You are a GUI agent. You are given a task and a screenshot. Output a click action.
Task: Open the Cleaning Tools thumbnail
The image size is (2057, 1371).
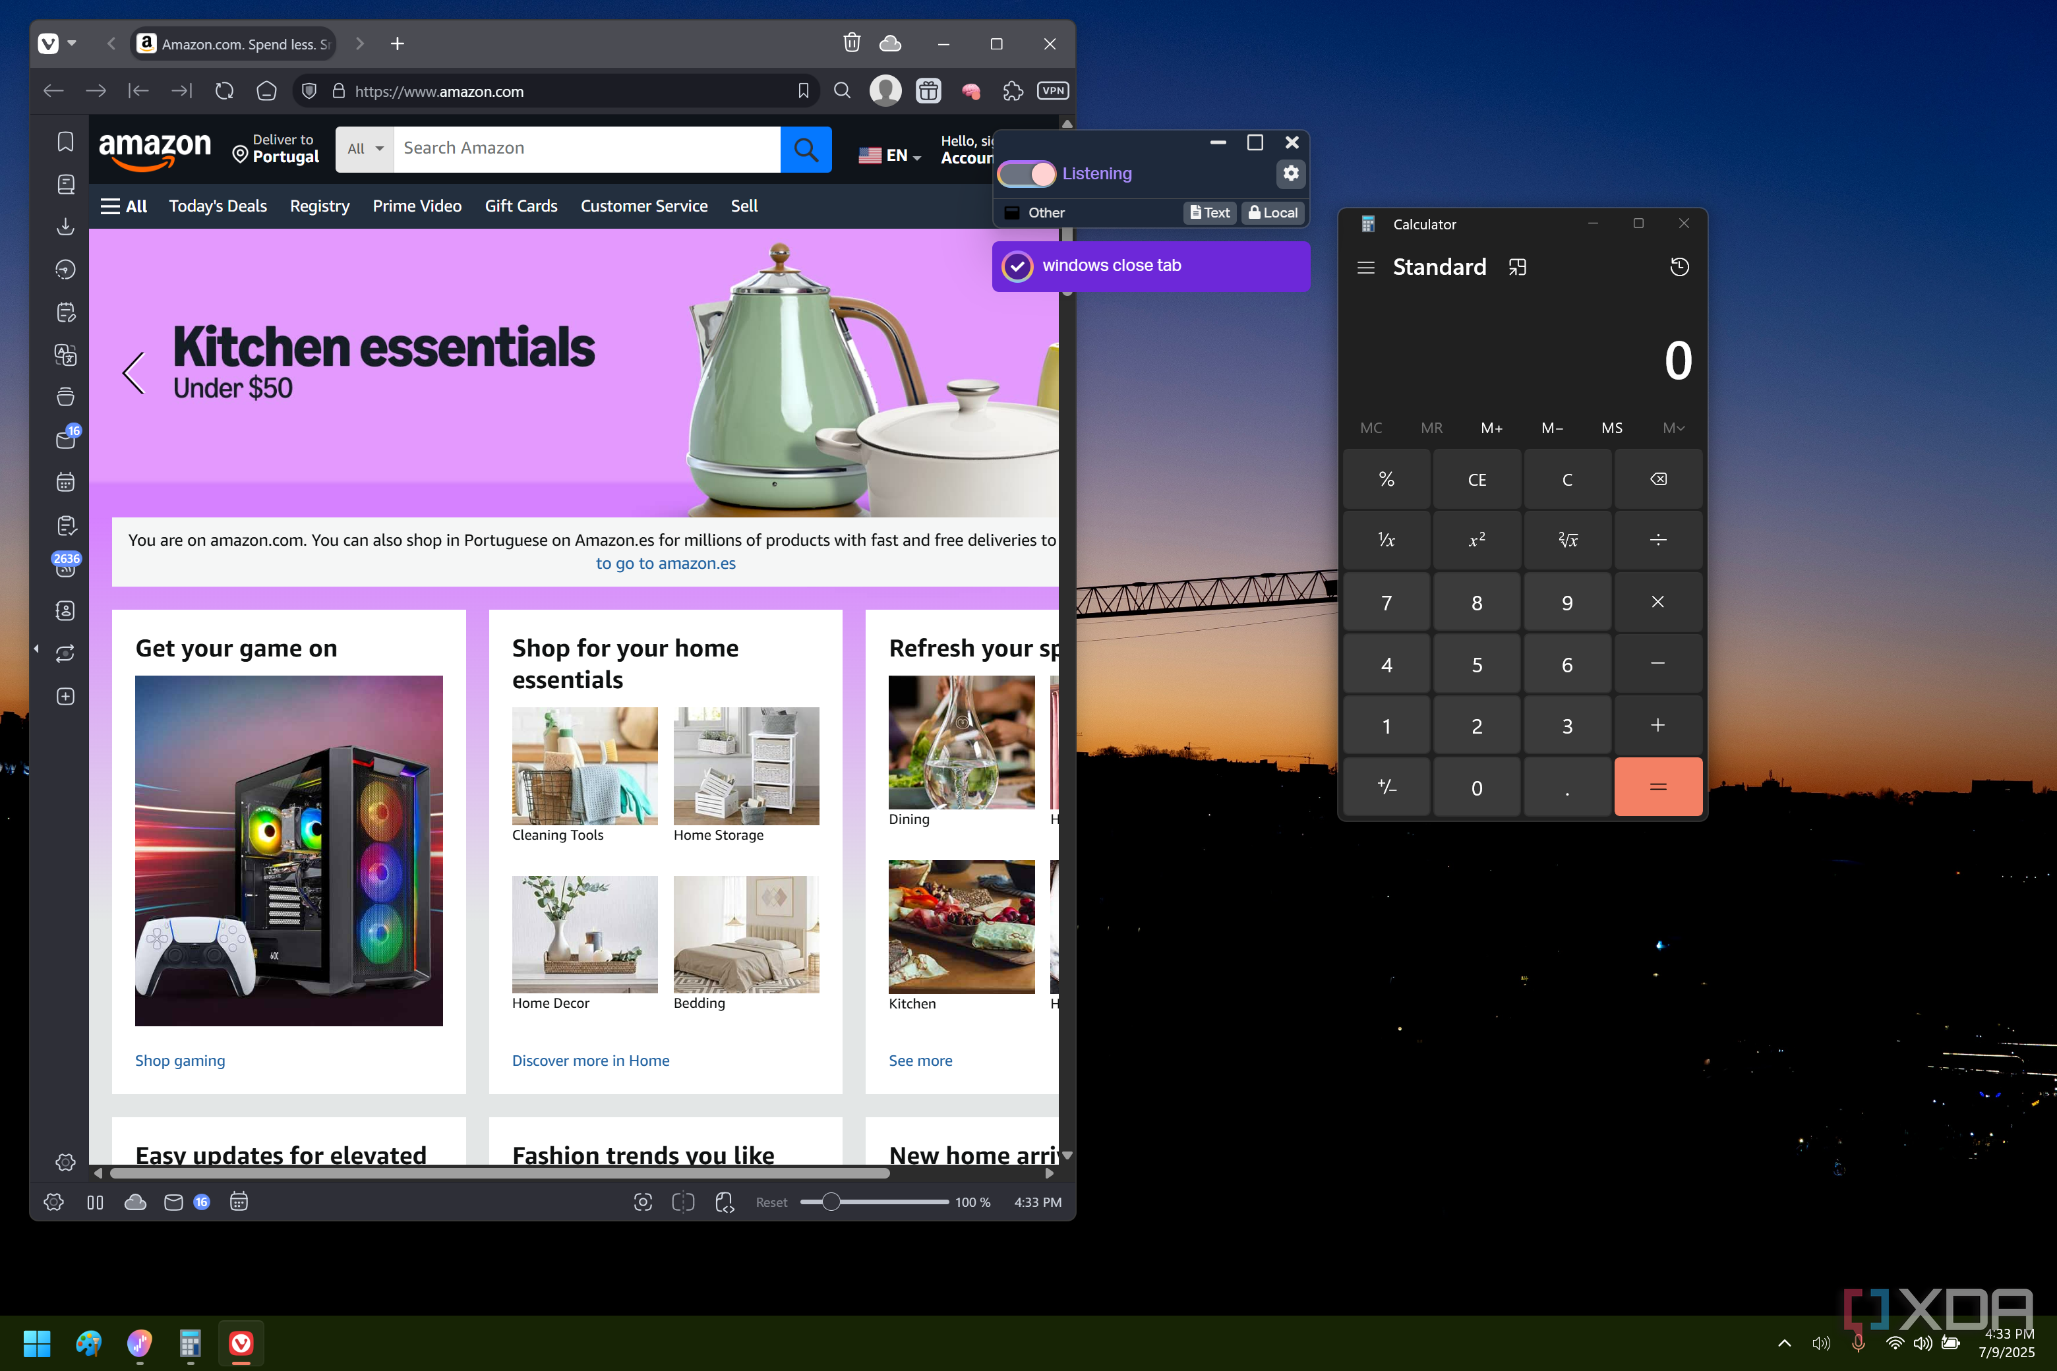tap(584, 766)
